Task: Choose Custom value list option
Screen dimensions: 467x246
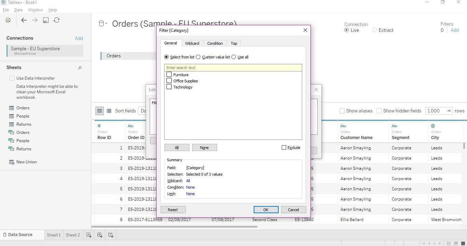Action: click(x=198, y=57)
